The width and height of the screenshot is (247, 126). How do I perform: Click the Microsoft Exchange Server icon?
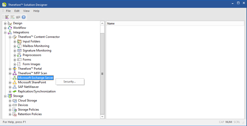click(x=15, y=78)
